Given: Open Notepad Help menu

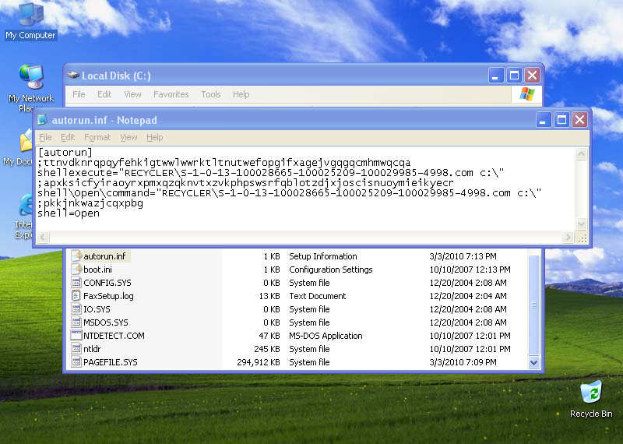Looking at the screenshot, I should [154, 137].
